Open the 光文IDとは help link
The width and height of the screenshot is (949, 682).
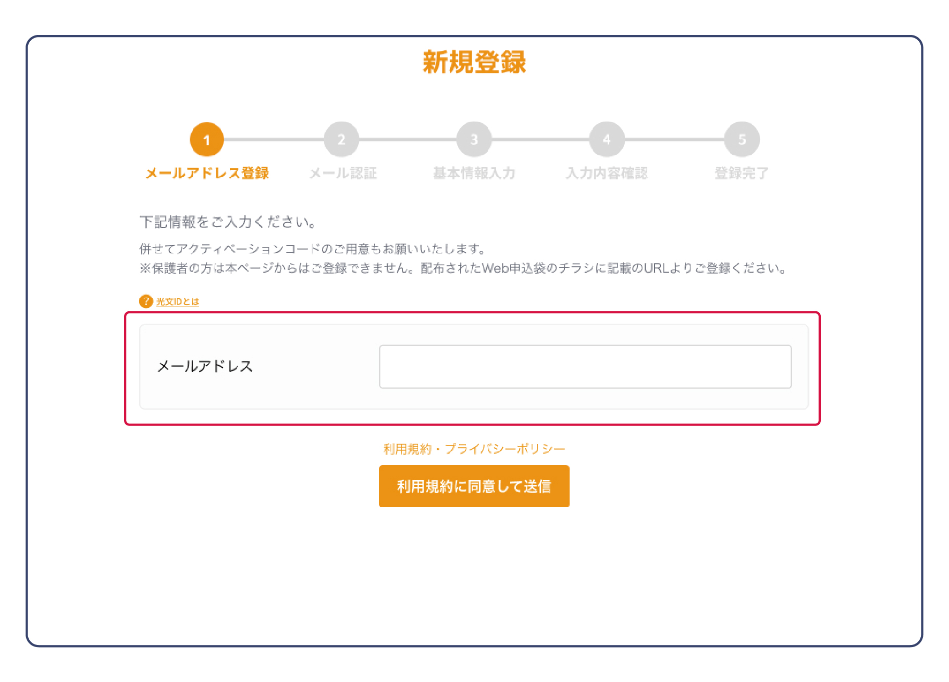178,302
